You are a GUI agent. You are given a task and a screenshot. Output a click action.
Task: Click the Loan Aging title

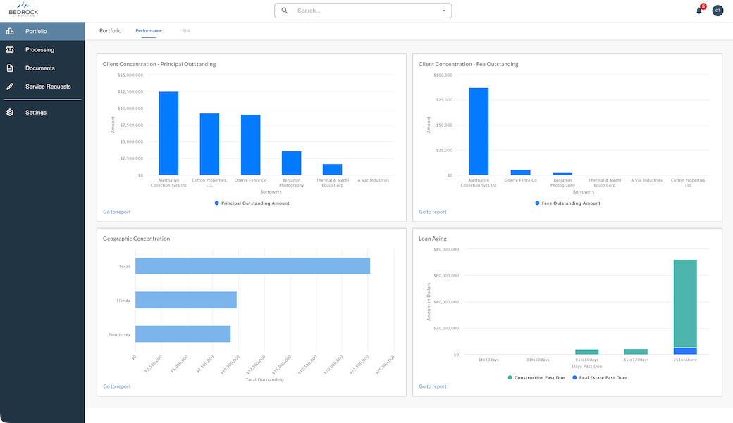pos(433,239)
